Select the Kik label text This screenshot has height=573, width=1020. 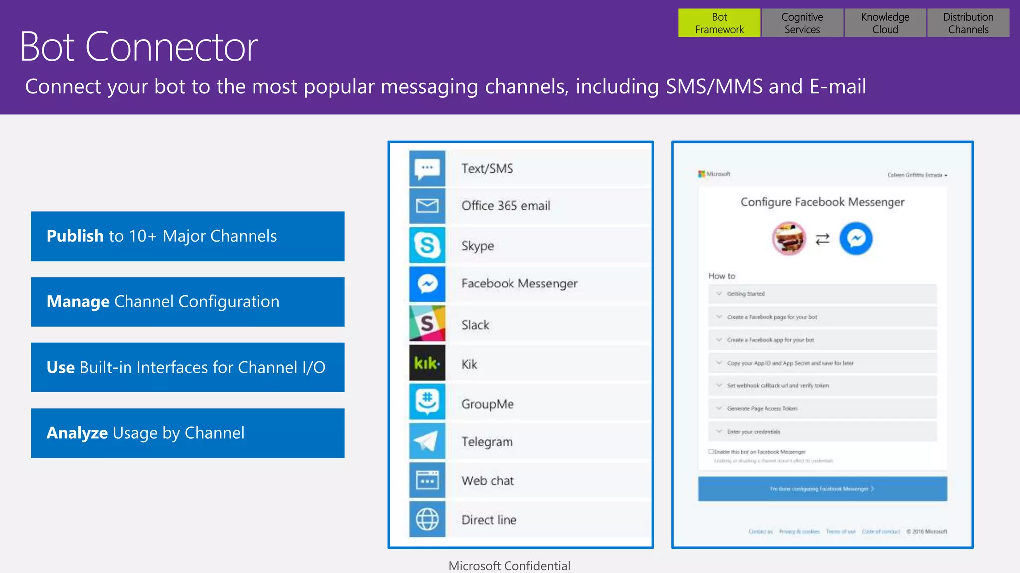[469, 364]
